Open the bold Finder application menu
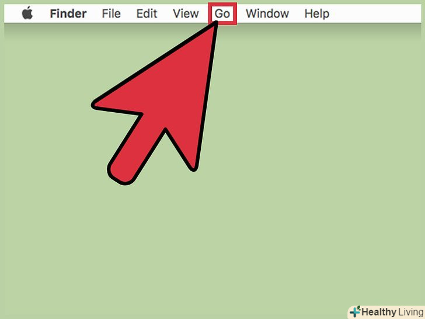Viewport: 425px width, 319px height. 68,13
